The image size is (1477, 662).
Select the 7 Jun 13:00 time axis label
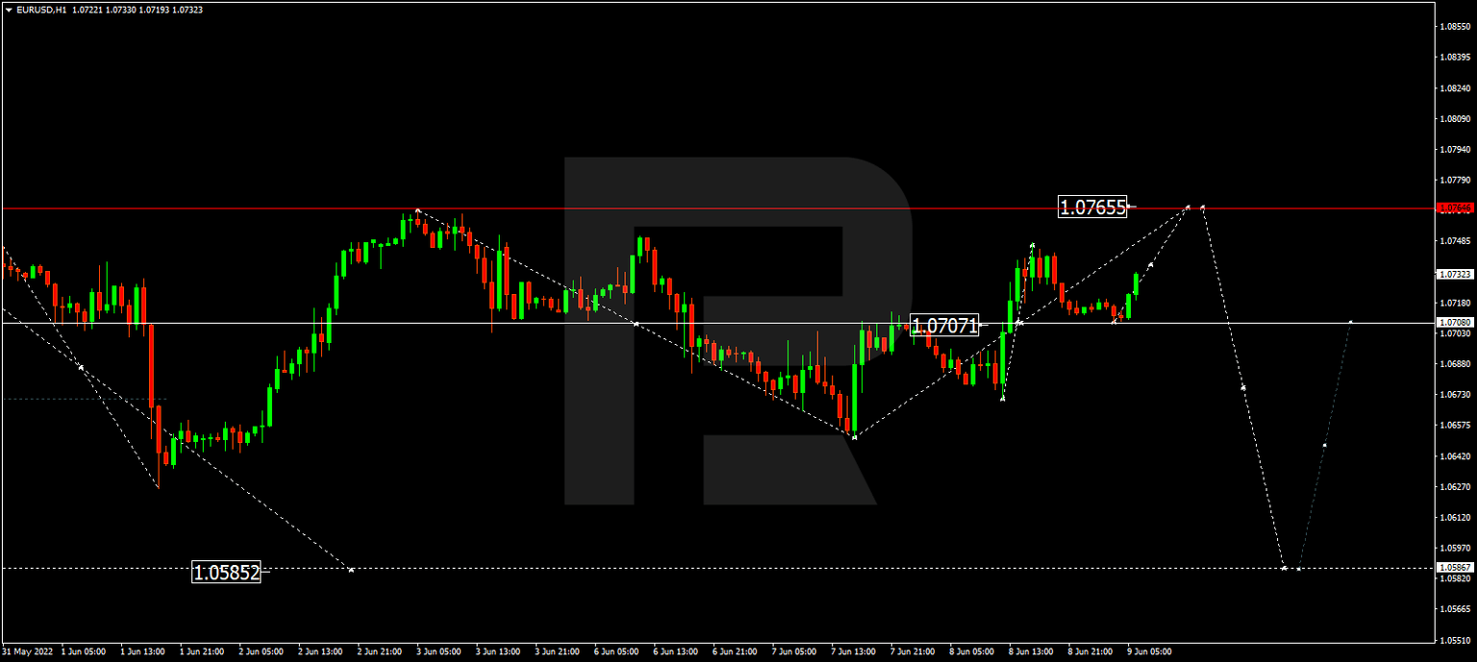click(854, 650)
